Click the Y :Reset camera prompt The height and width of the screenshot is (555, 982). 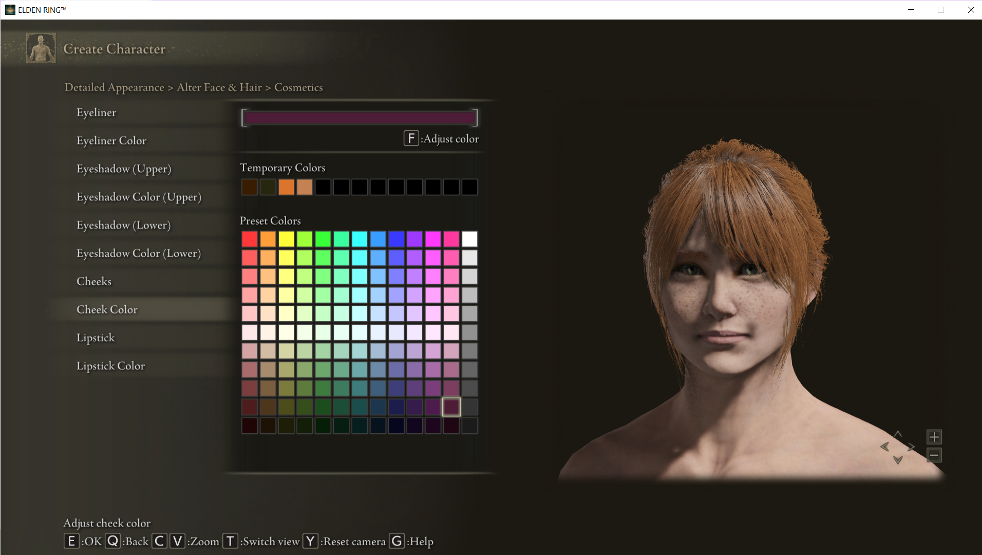pos(344,541)
